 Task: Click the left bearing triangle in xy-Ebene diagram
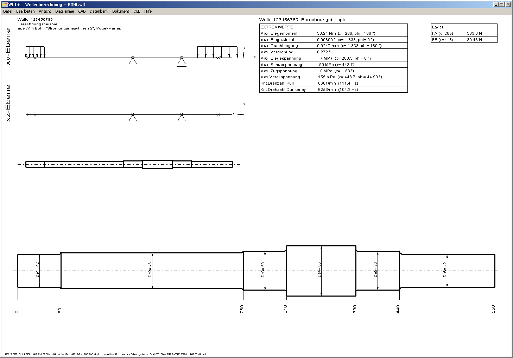coord(133,61)
